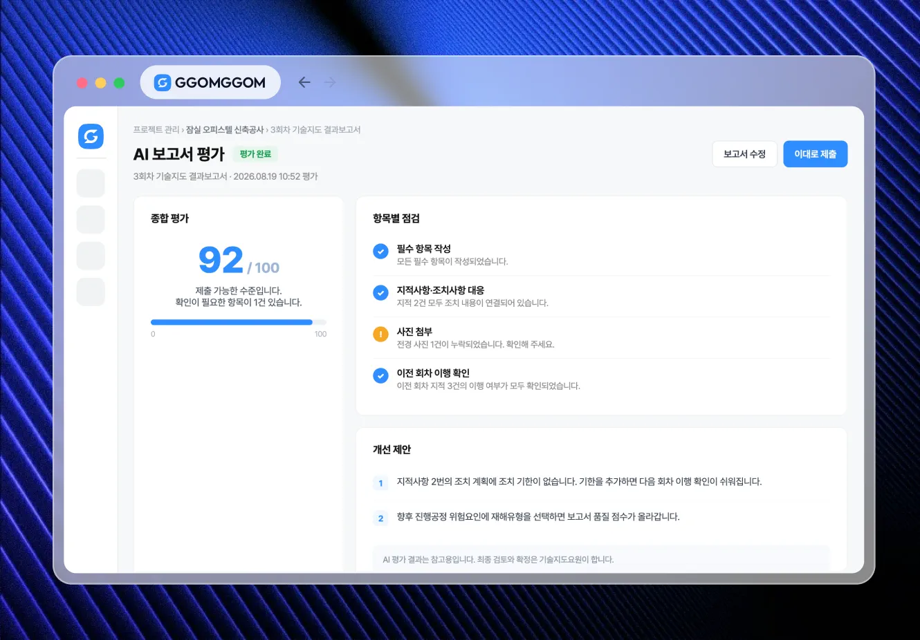Click the suggestion about 재해유형을 선택하면
Screen dimensions: 920x640
coord(538,517)
